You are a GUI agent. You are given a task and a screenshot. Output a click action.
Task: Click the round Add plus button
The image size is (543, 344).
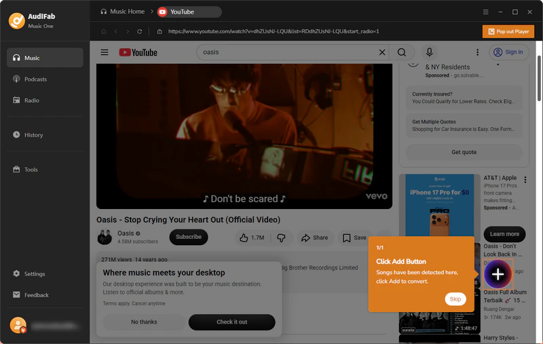[x=498, y=274]
